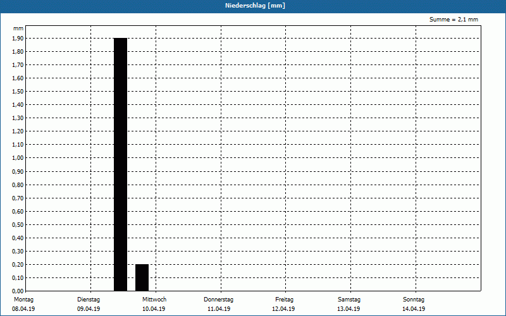Click the 13.04.19 date label
The image size is (506, 316).
click(349, 309)
